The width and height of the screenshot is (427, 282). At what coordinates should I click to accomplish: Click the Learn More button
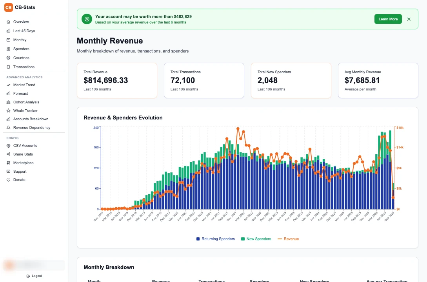point(388,19)
